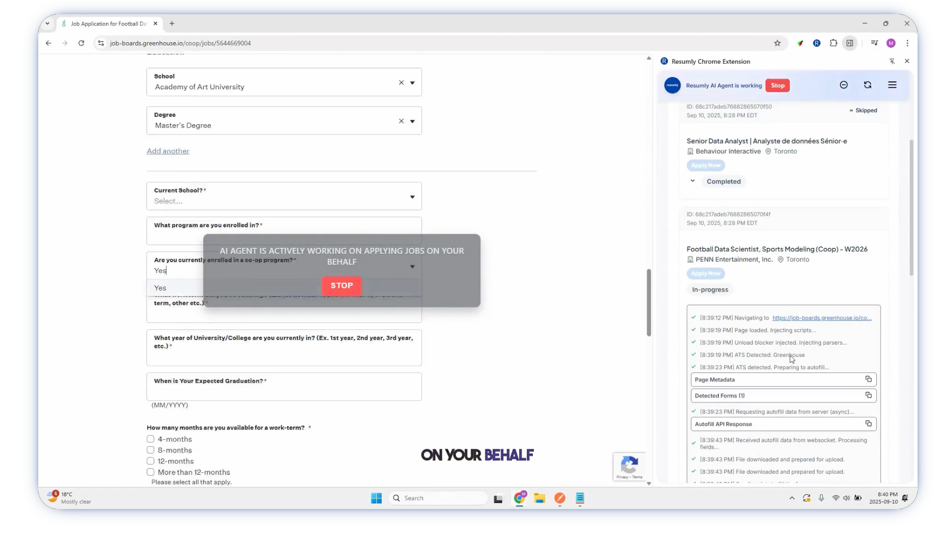The width and height of the screenshot is (947, 535).
Task: Open the Chrome extensions puzzle icon
Action: tap(833, 43)
